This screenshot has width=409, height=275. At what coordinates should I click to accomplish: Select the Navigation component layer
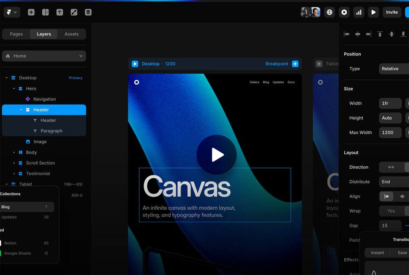(44, 99)
